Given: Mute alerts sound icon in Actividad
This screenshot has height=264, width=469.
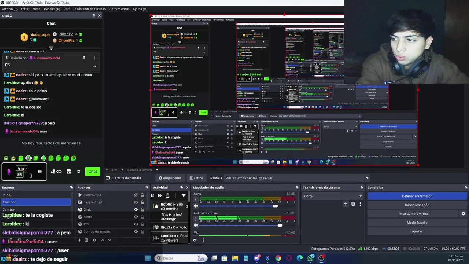Looking at the screenshot, I should coord(152,196).
